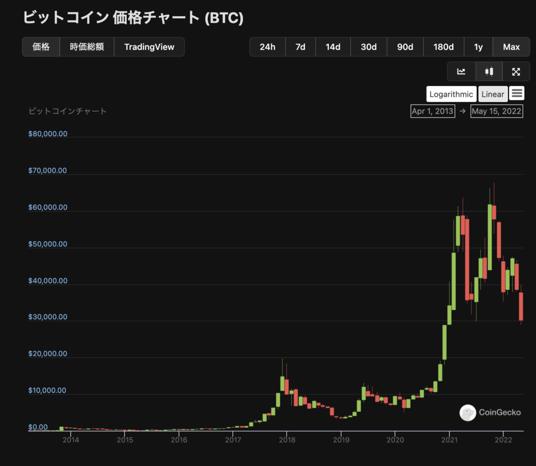Click the $60,000.00 axis label
The width and height of the screenshot is (536, 466).
click(48, 207)
